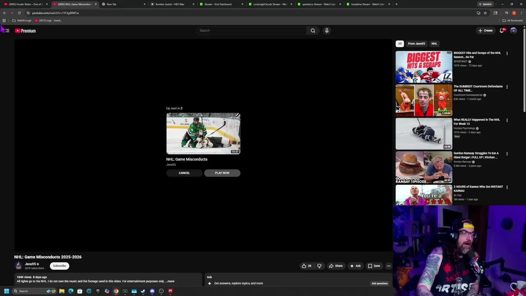This screenshot has width=526, height=296.
Task: Open File Explorer from the taskbar
Action: pos(62,291)
